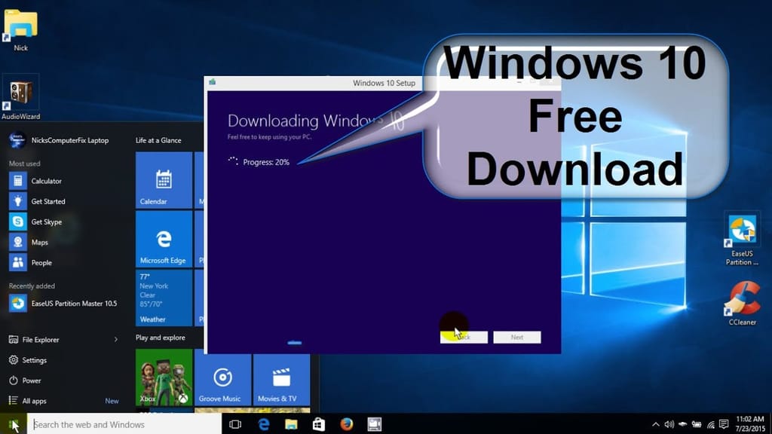Click Back in Windows 10 Setup
772x434 pixels.
(x=464, y=337)
